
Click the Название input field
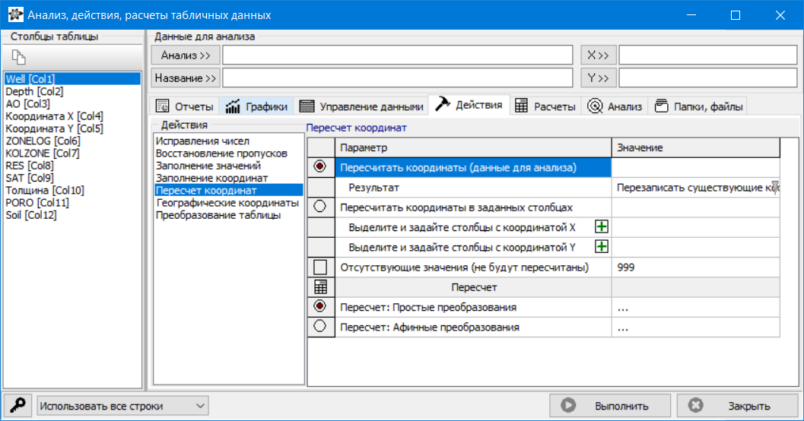coord(397,78)
